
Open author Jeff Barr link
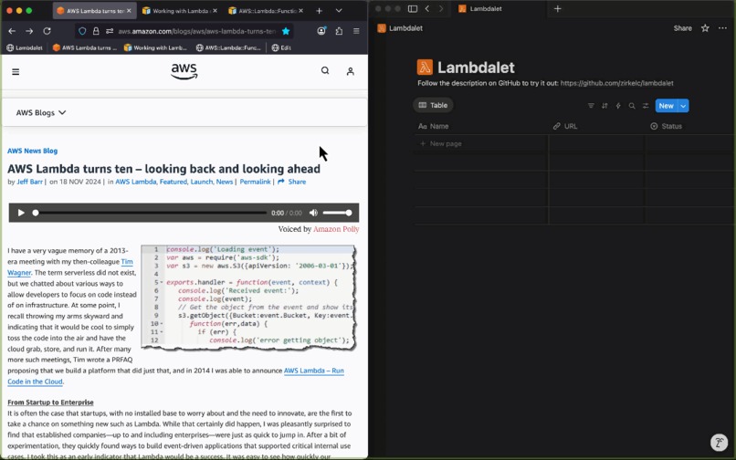pyautogui.click(x=29, y=182)
